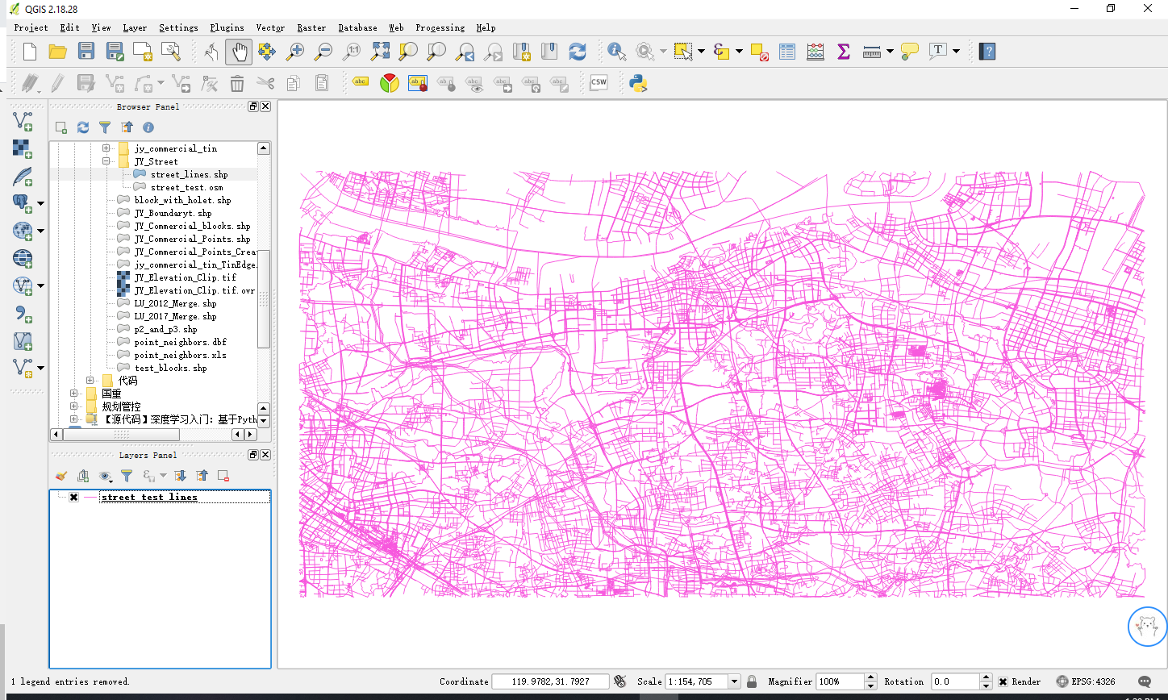1168x700 pixels.
Task: Zoom to Full Extent of the map
Action: [x=380, y=51]
